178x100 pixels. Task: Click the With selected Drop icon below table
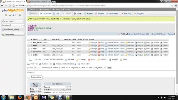point(89,60)
